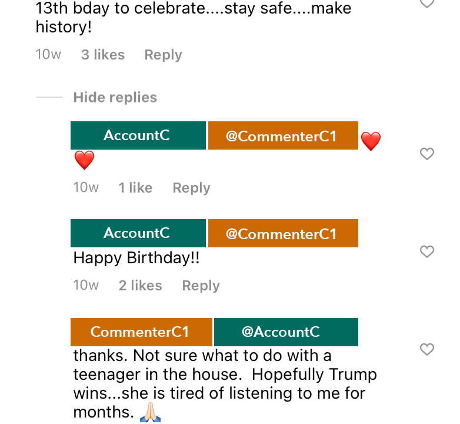
Task: Like the Happy Birthday reply
Action: (x=427, y=251)
